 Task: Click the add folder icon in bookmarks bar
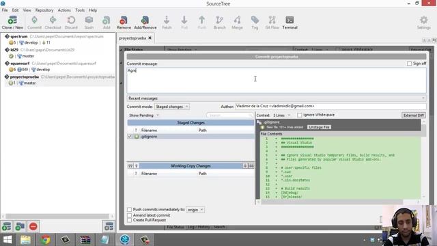20,226
